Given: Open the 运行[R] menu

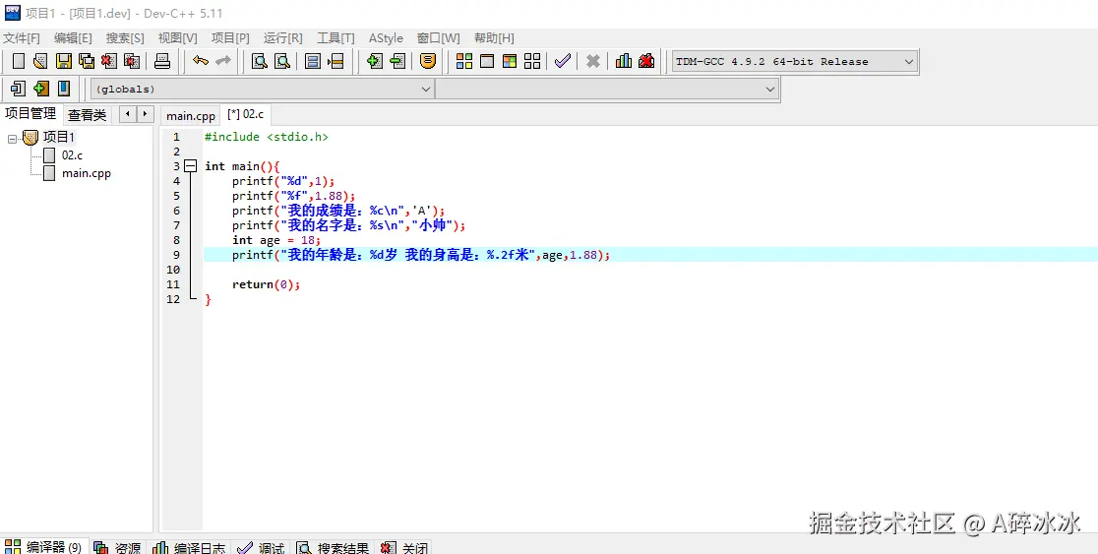Looking at the screenshot, I should pos(283,37).
